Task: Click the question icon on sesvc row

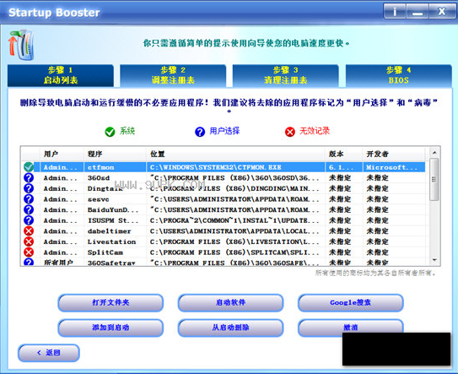Action: pos(29,199)
